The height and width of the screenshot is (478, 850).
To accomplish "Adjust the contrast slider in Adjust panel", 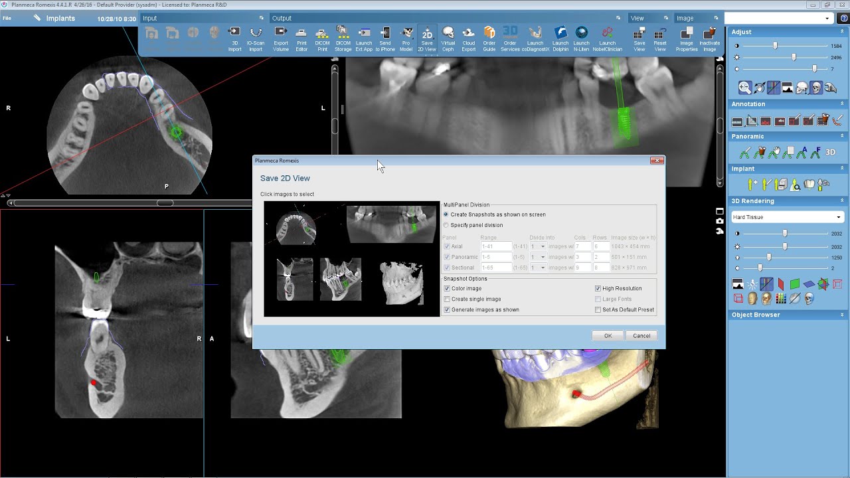I will (x=776, y=46).
